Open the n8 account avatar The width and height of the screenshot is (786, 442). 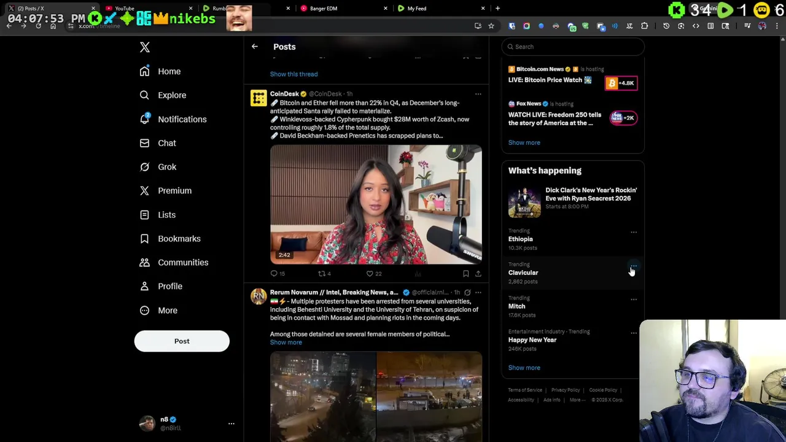[x=147, y=424]
